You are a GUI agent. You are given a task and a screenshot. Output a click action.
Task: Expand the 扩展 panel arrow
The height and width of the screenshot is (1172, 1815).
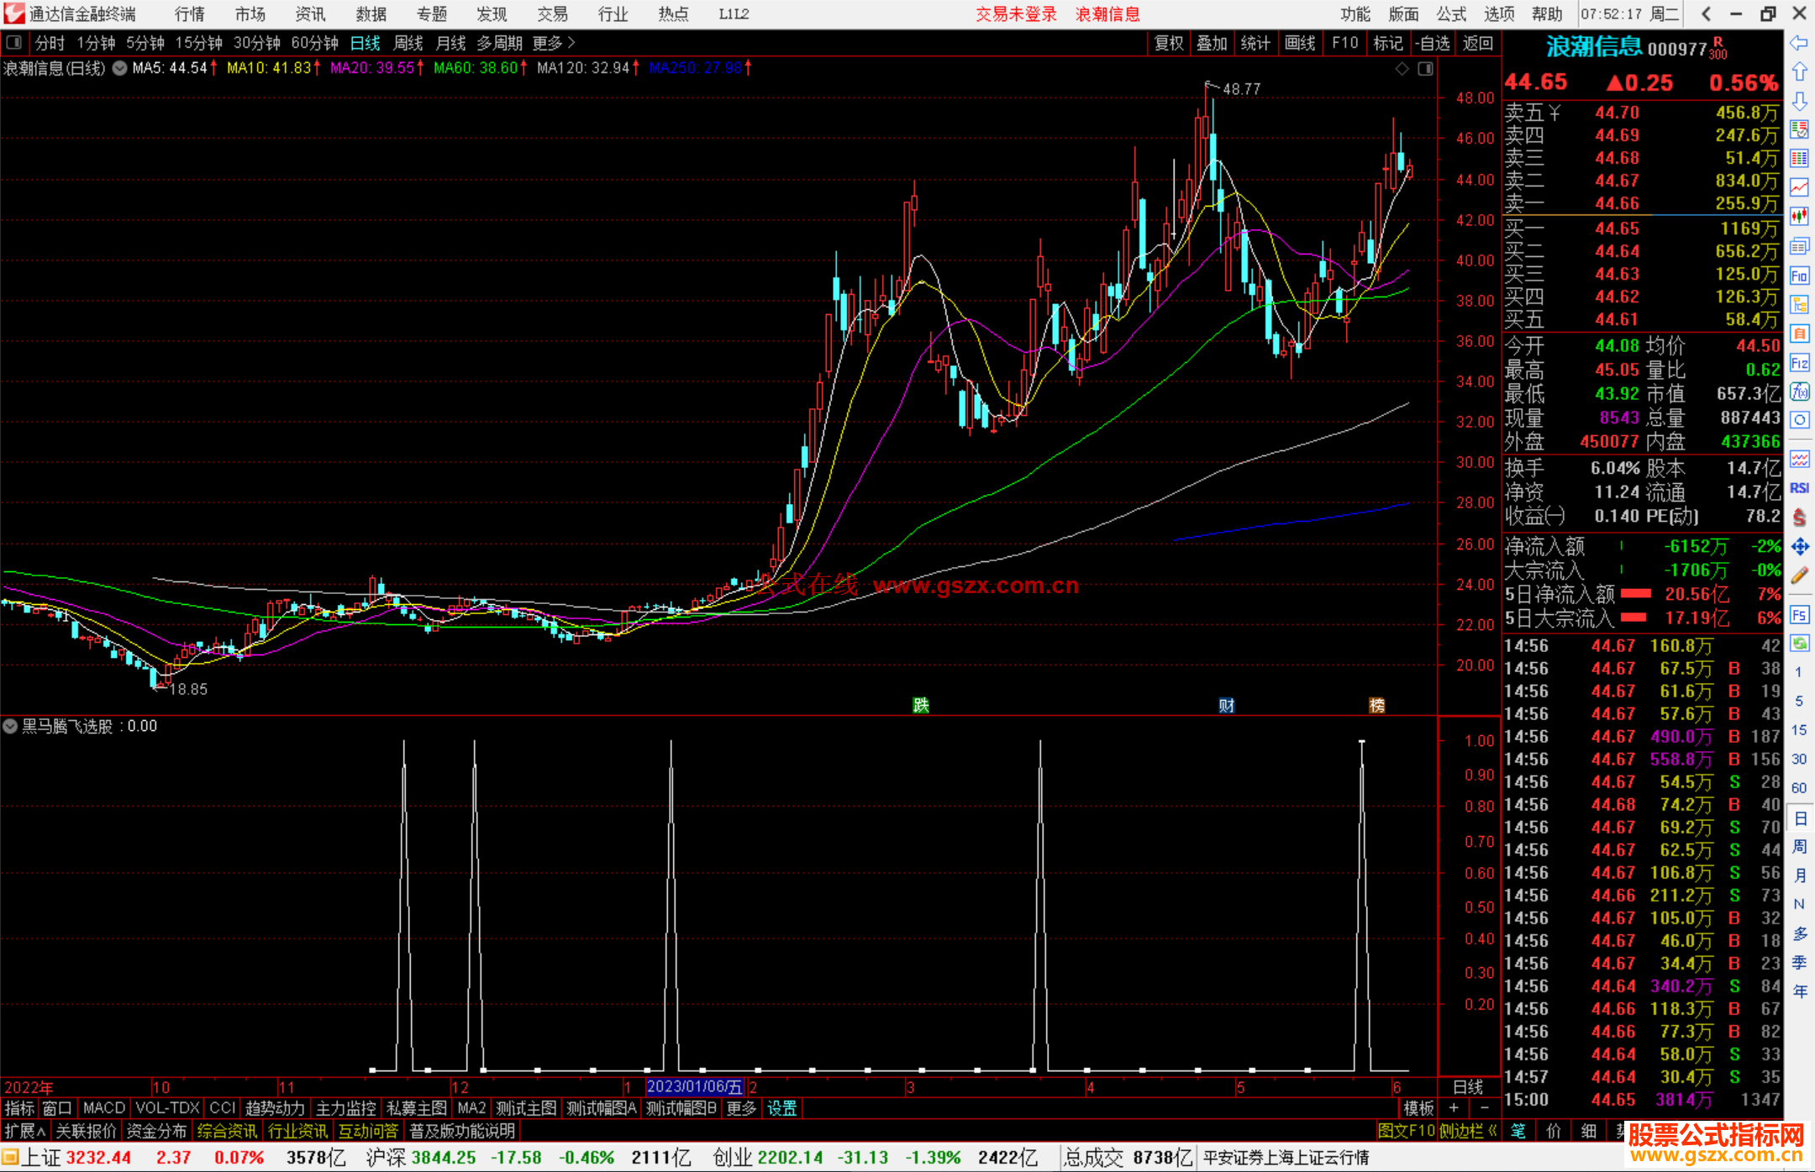point(25,1131)
